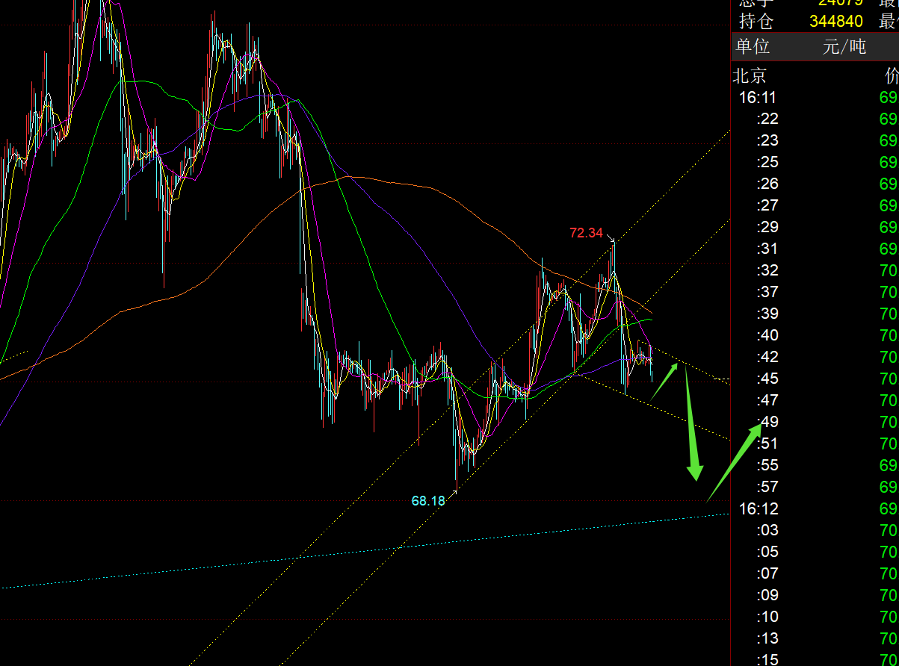Select the long upward green arrow at lower right
Image resolution: width=899 pixels, height=666 pixels.
coord(733,460)
